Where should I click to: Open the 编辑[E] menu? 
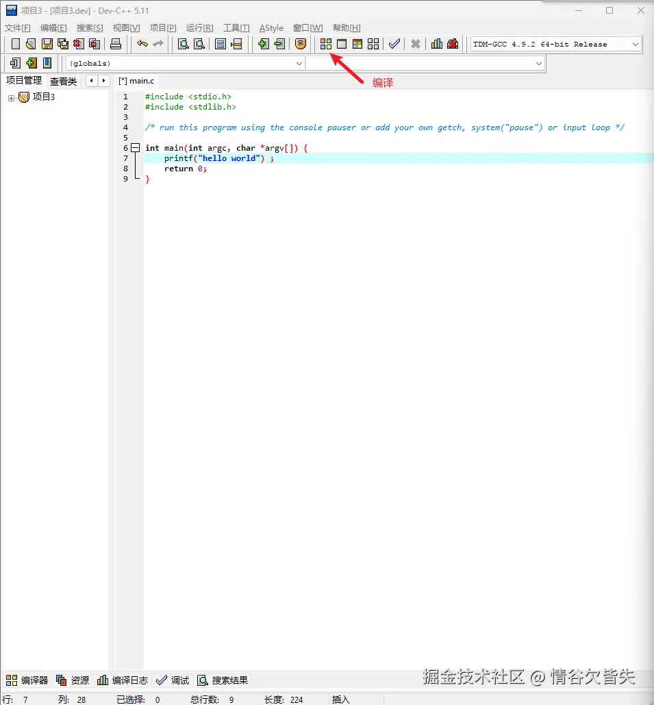pyautogui.click(x=53, y=28)
